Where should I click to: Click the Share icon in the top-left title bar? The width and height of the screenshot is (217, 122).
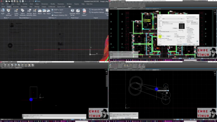(x=38, y=1)
